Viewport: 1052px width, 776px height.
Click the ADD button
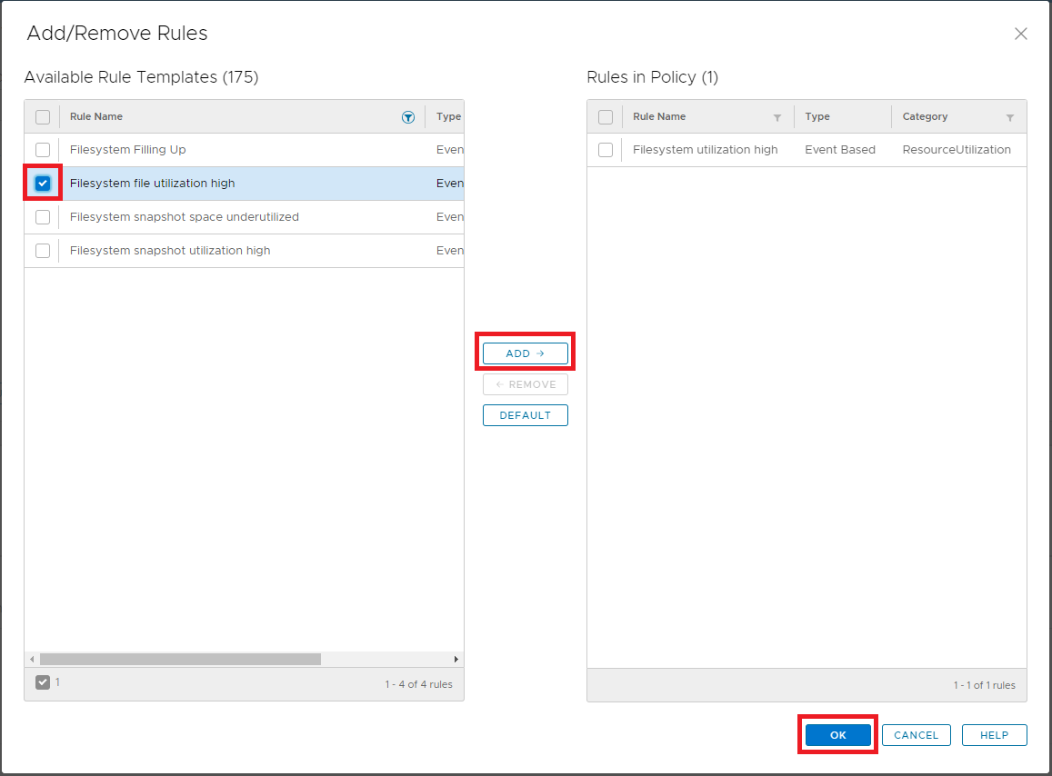tap(525, 353)
